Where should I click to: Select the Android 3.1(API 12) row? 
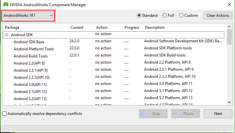coord(114,91)
